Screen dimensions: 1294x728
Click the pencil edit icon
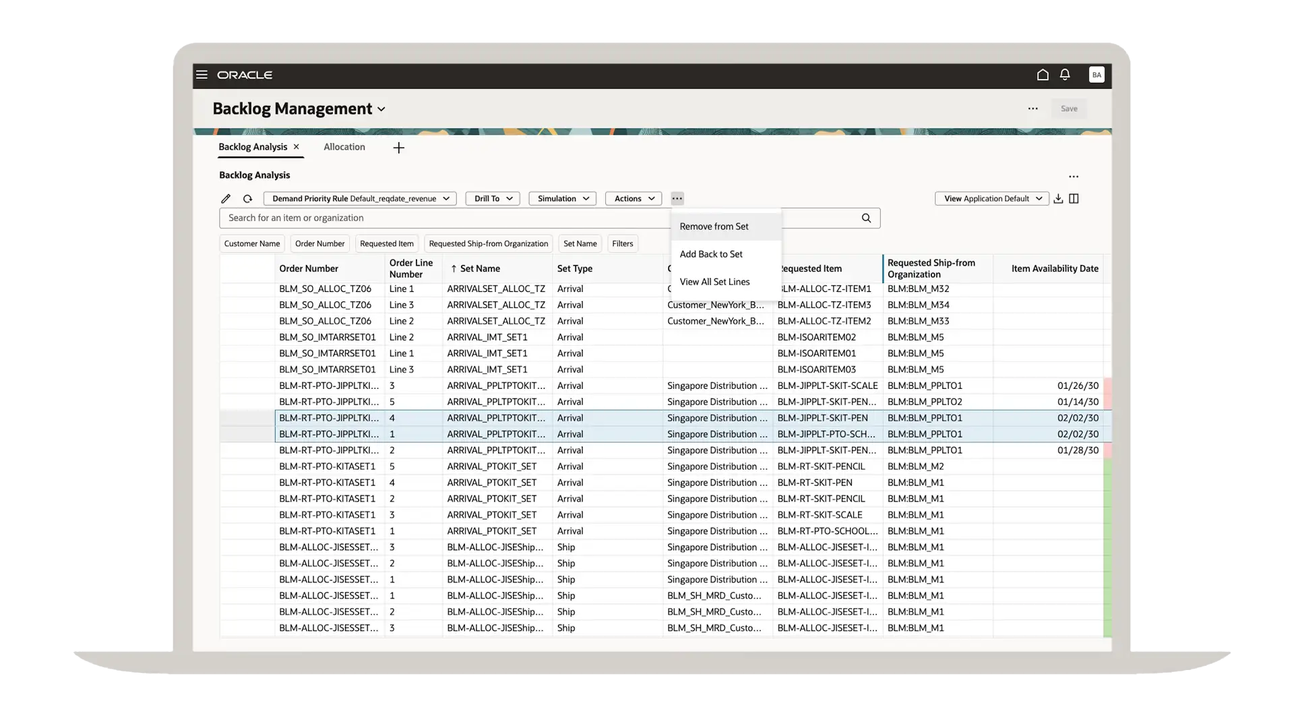[226, 199]
